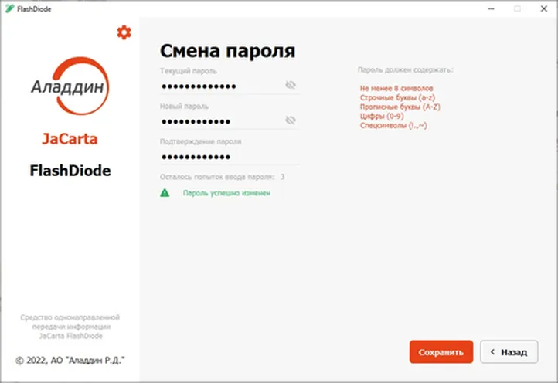This screenshot has width=558, height=383.
Task: Click the green warning triangle icon
Action: (165, 193)
